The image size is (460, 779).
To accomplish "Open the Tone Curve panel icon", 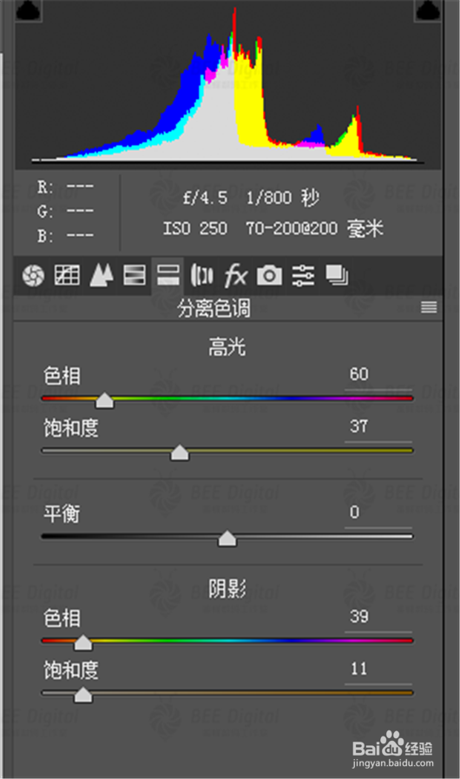I will (67, 274).
